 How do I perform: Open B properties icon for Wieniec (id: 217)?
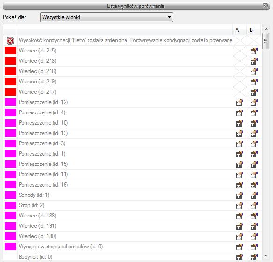coord(254,92)
